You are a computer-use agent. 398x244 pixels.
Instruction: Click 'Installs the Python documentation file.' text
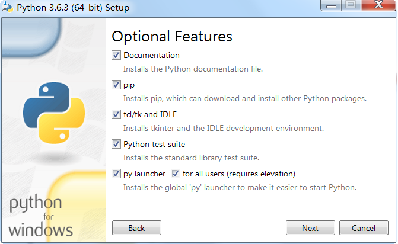tap(193, 69)
